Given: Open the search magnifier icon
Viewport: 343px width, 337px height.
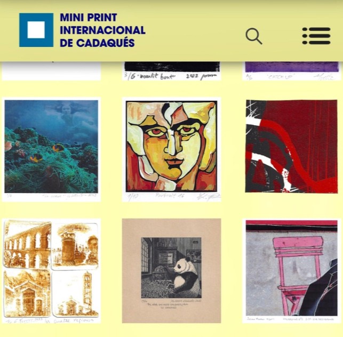Looking at the screenshot, I should click(254, 36).
